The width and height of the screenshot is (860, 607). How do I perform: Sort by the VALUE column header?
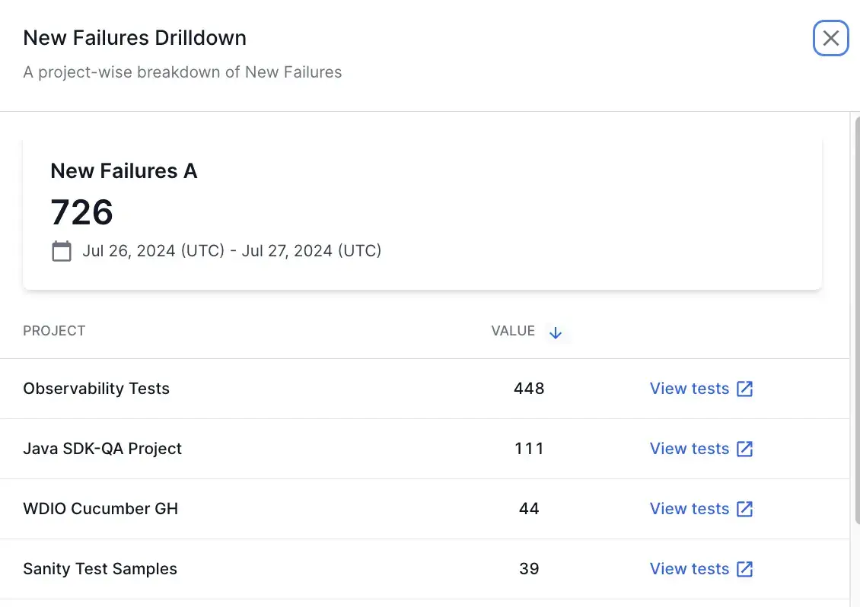pyautogui.click(x=513, y=331)
